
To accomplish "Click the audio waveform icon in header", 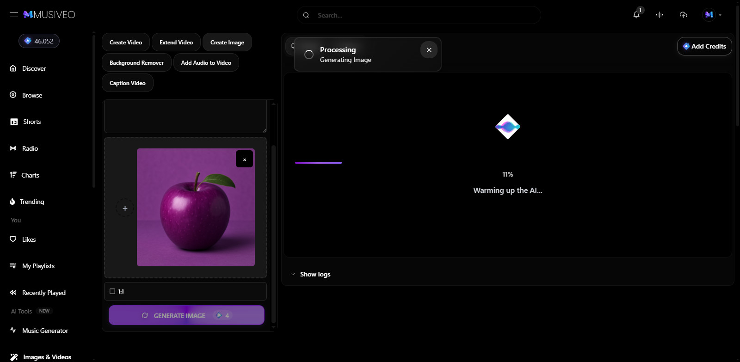I will pyautogui.click(x=660, y=15).
